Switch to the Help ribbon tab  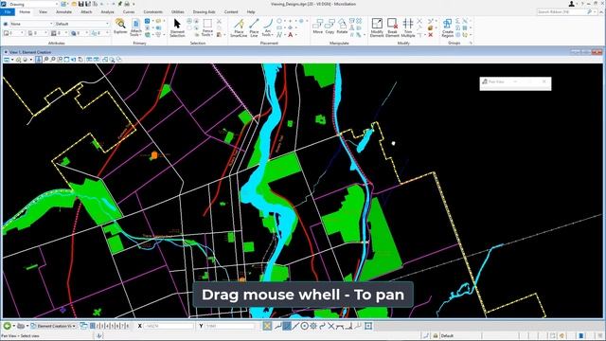(251, 12)
